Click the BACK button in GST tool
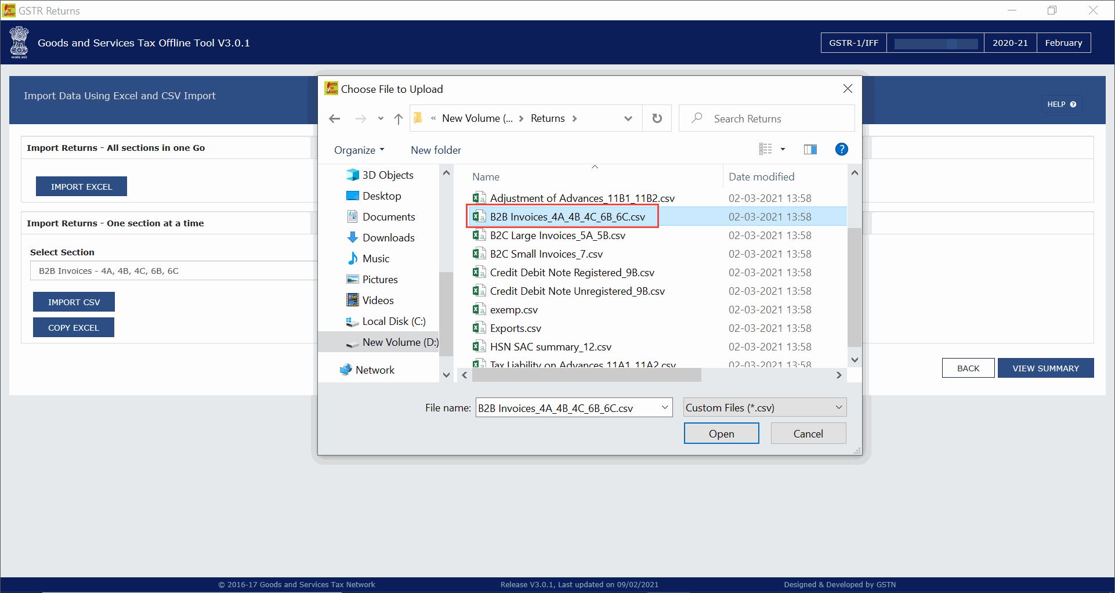 968,368
